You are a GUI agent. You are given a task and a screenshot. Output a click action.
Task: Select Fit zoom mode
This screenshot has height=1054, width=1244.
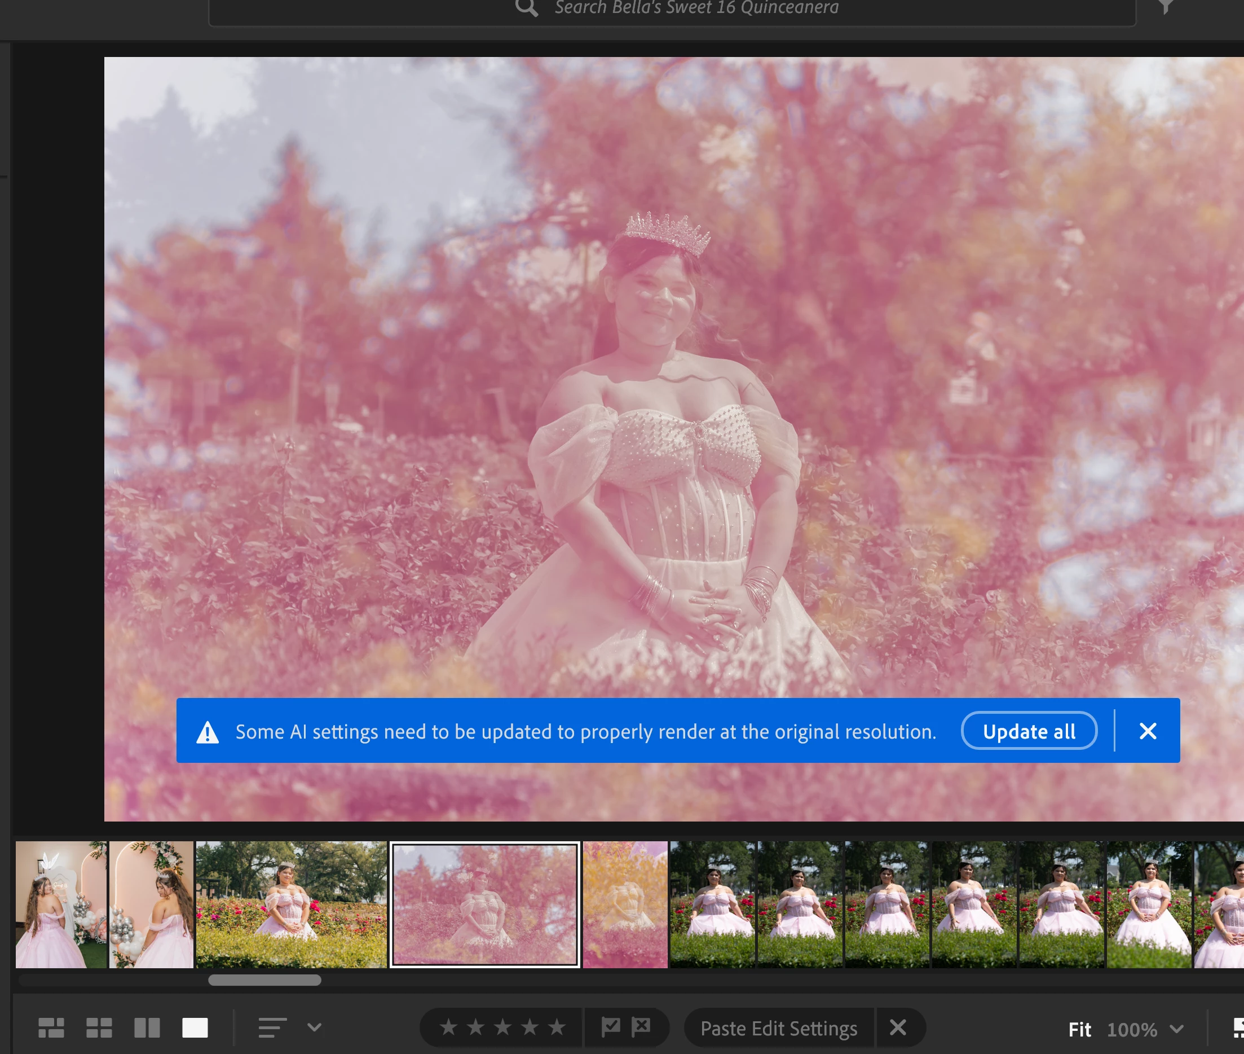click(x=1079, y=1029)
